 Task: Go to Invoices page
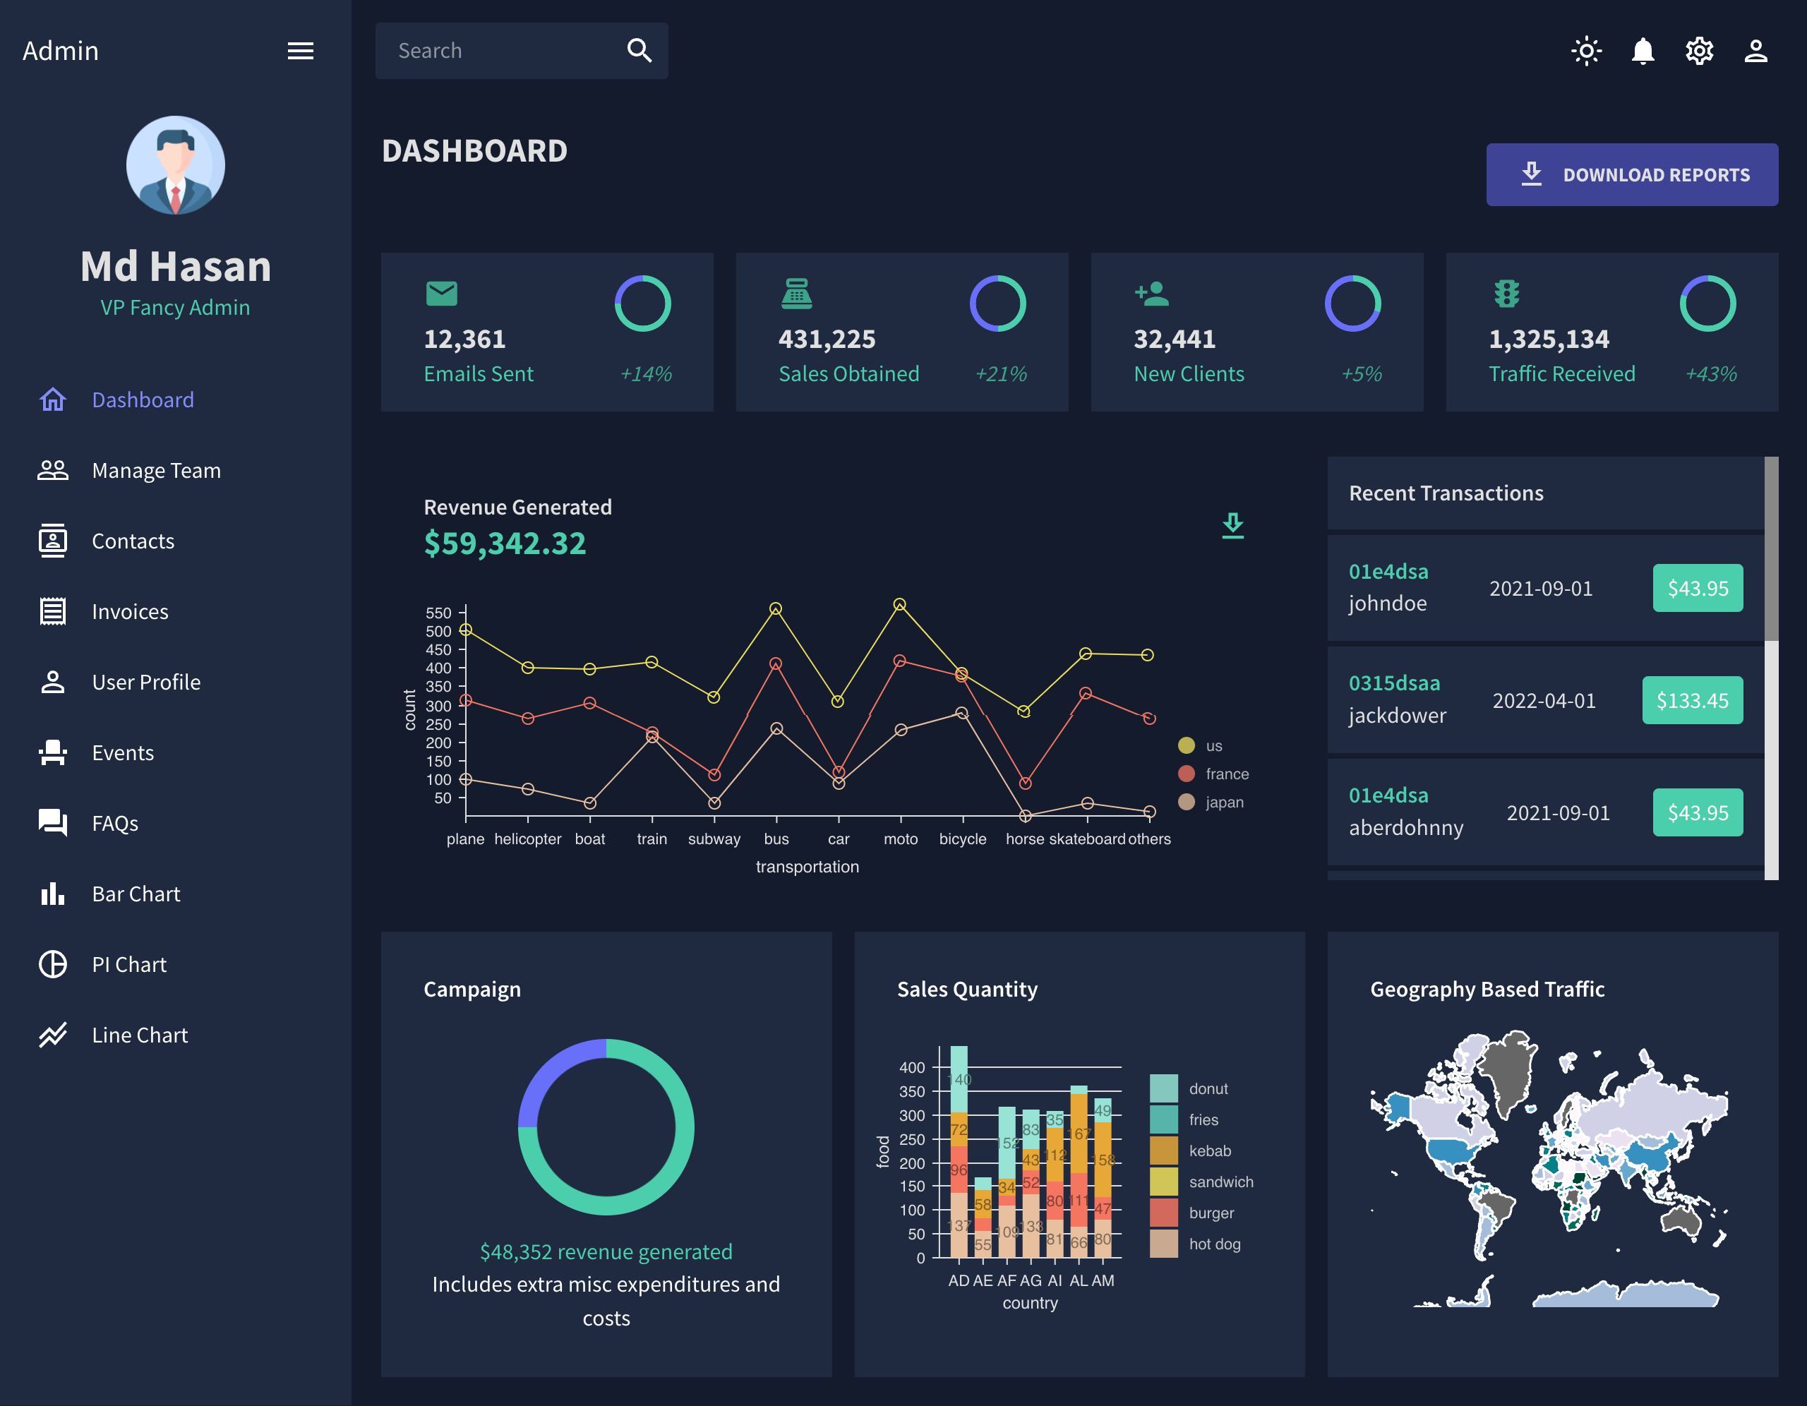point(130,611)
